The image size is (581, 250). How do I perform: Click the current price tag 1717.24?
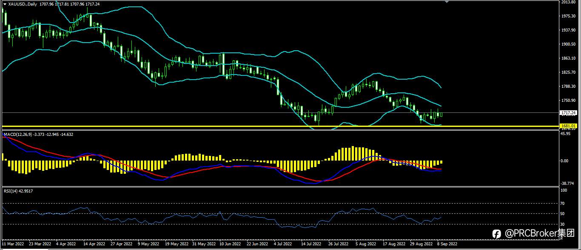[x=568, y=112]
